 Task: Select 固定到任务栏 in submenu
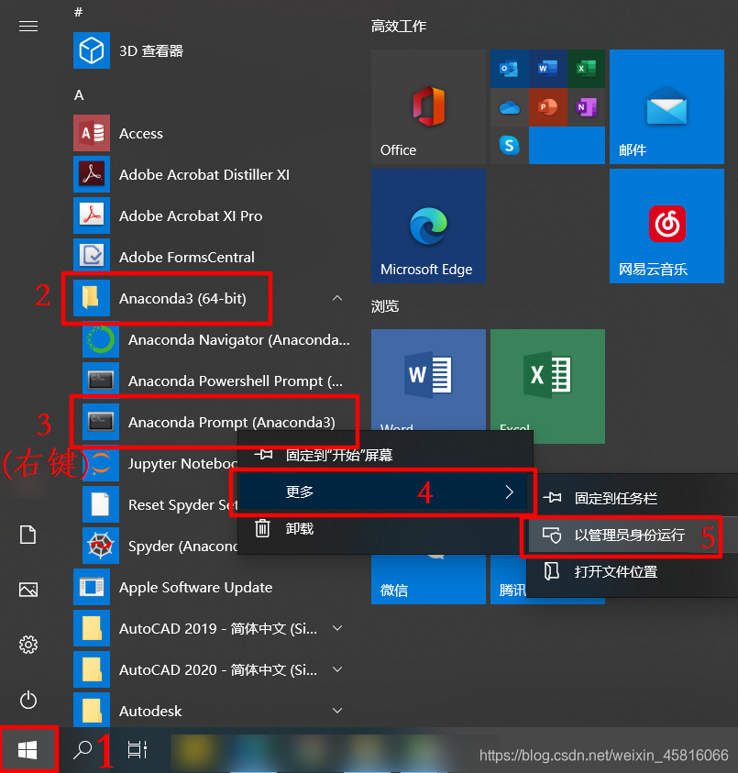(x=633, y=499)
